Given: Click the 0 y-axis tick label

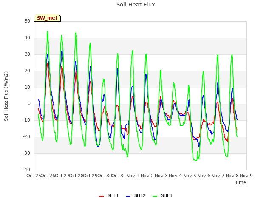Looking at the screenshot, I should 29,104.
